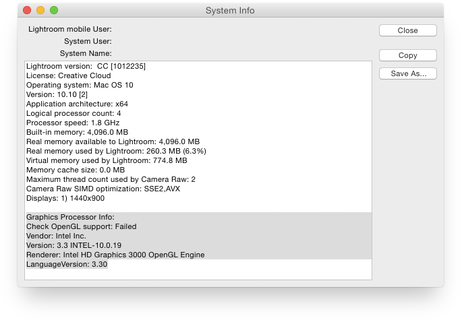Viewport: 462px width, 322px height.
Task: Click the Close button
Action: tap(407, 30)
